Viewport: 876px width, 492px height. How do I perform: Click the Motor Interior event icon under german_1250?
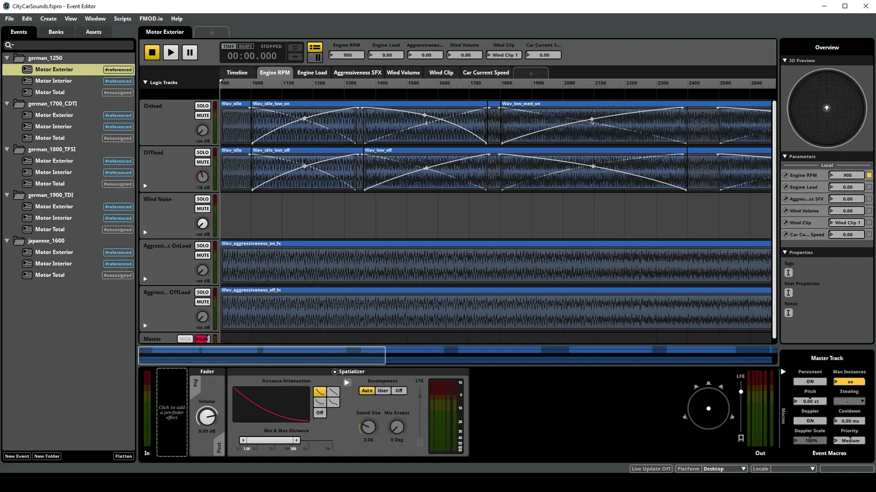click(27, 81)
